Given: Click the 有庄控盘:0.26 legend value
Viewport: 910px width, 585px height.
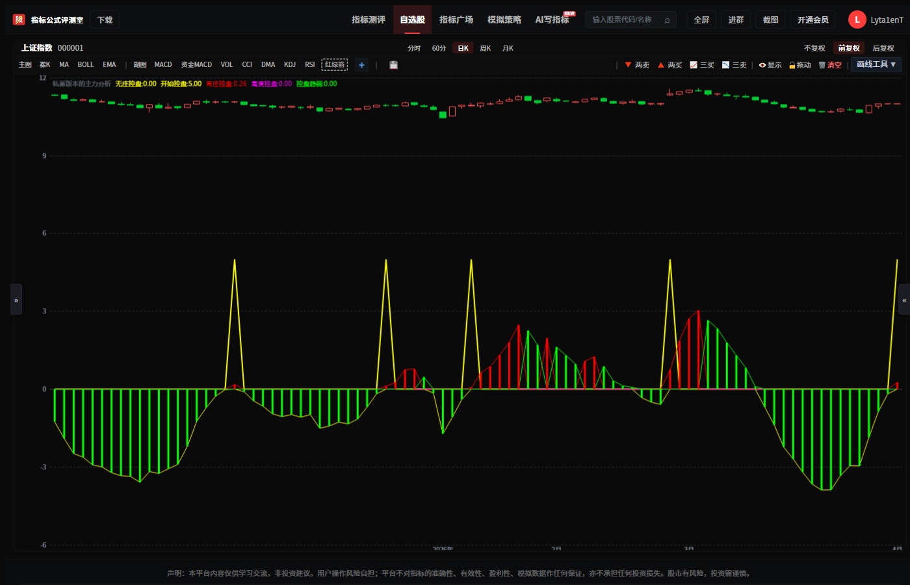Looking at the screenshot, I should [226, 84].
